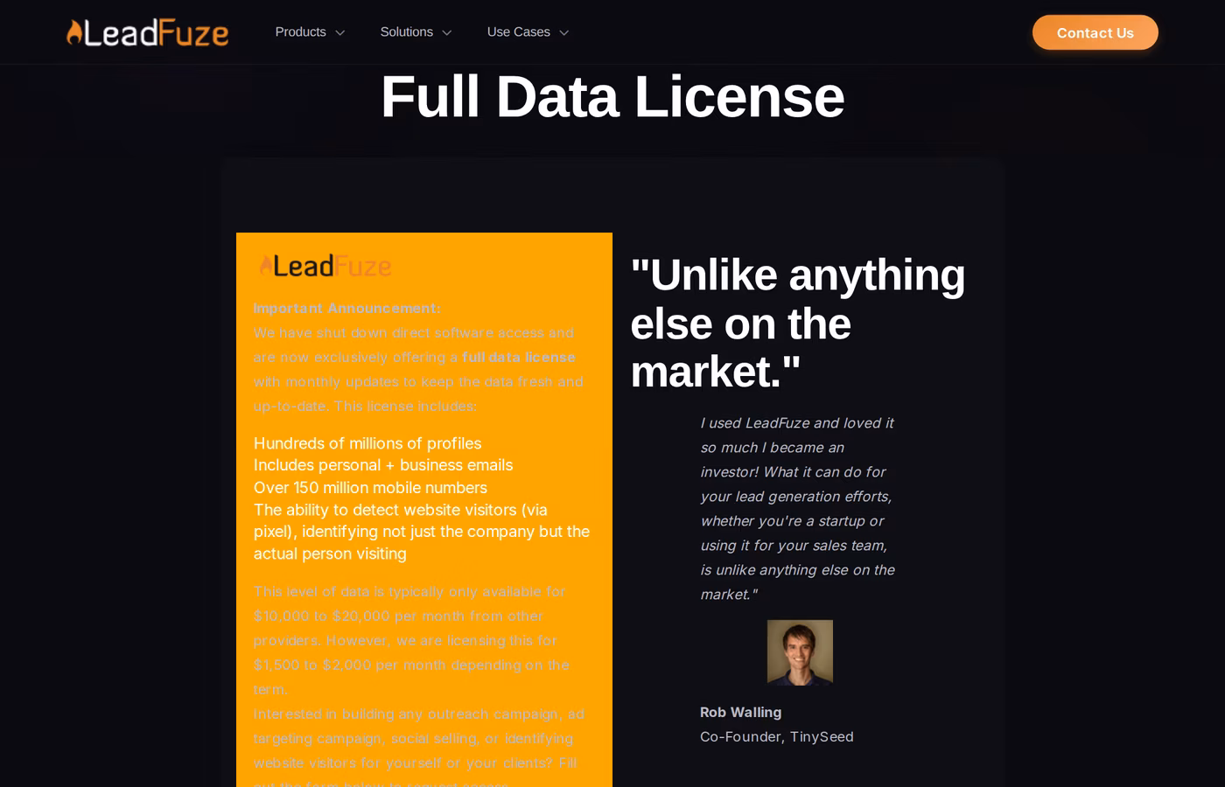Click the Full Data License heading
1225x787 pixels.
click(612, 96)
